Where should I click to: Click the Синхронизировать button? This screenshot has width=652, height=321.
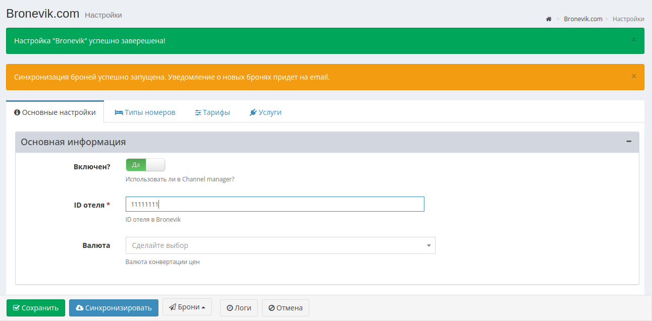pyautogui.click(x=114, y=308)
